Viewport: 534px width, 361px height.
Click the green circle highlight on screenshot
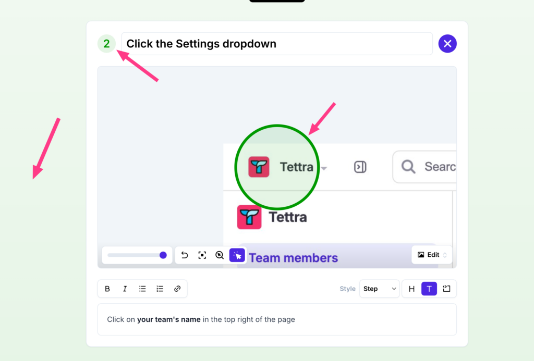point(277,167)
